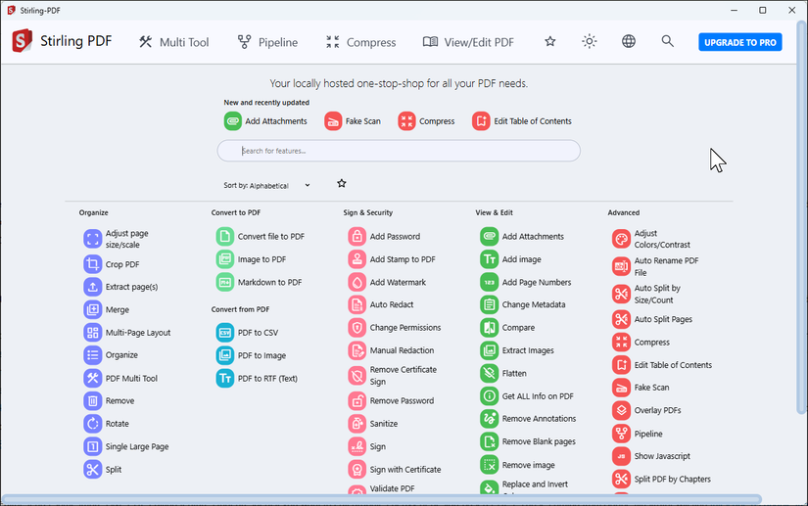Expand the Sort by Alphabetical dropdown
The height and width of the screenshot is (506, 808).
pos(267,185)
